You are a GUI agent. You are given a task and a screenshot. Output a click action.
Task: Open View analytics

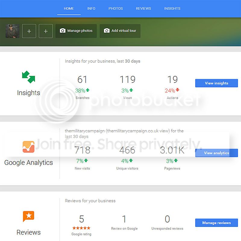tap(216, 153)
